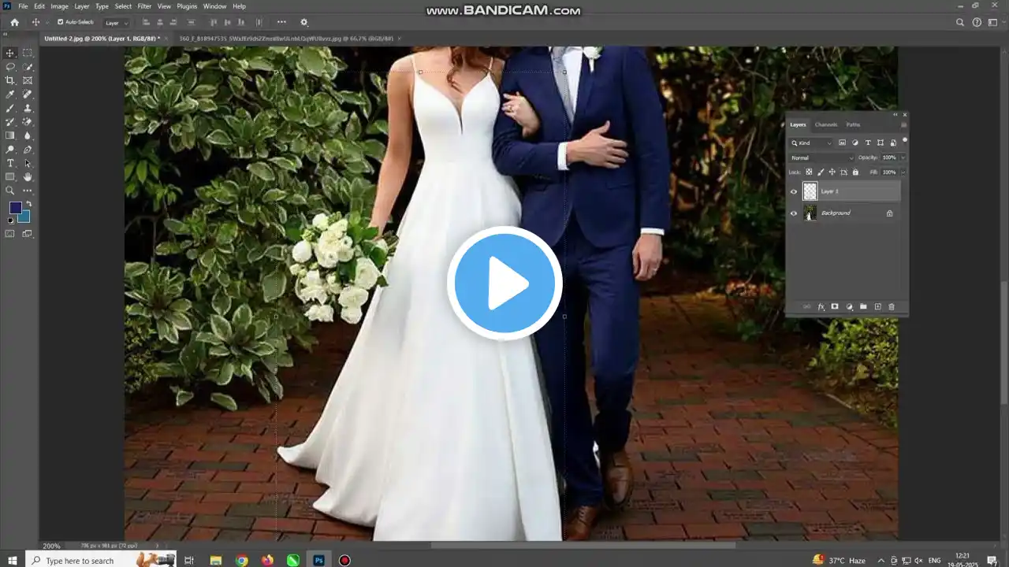Select the Move tool in the toolbar
This screenshot has width=1009, height=567.
10,53
